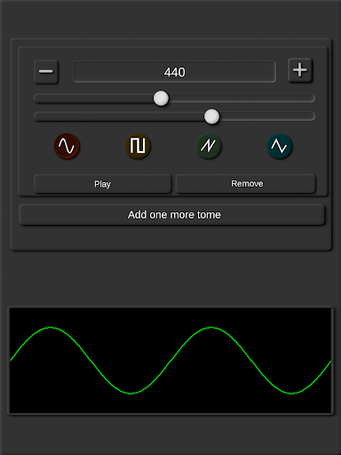Click the black oscilloscope display's center
Screen dimensions: 341x455
coord(170,361)
